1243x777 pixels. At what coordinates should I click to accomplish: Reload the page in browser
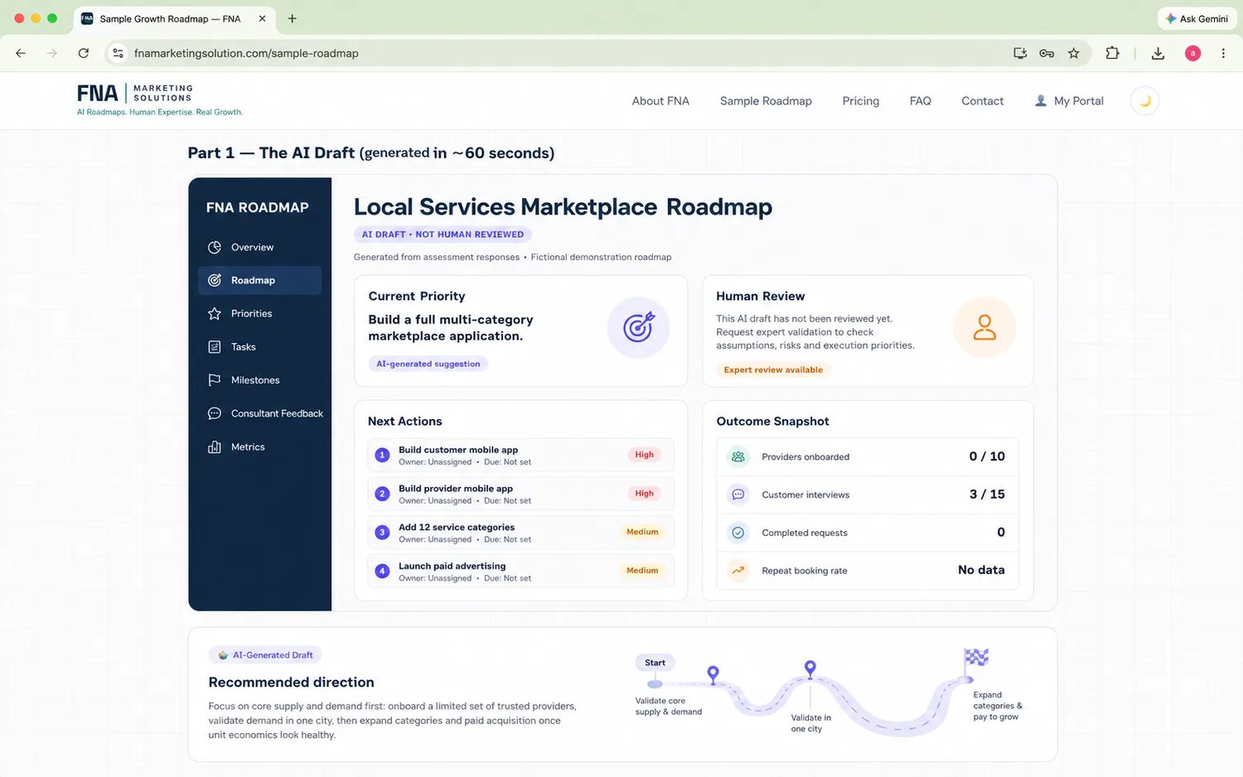point(84,53)
